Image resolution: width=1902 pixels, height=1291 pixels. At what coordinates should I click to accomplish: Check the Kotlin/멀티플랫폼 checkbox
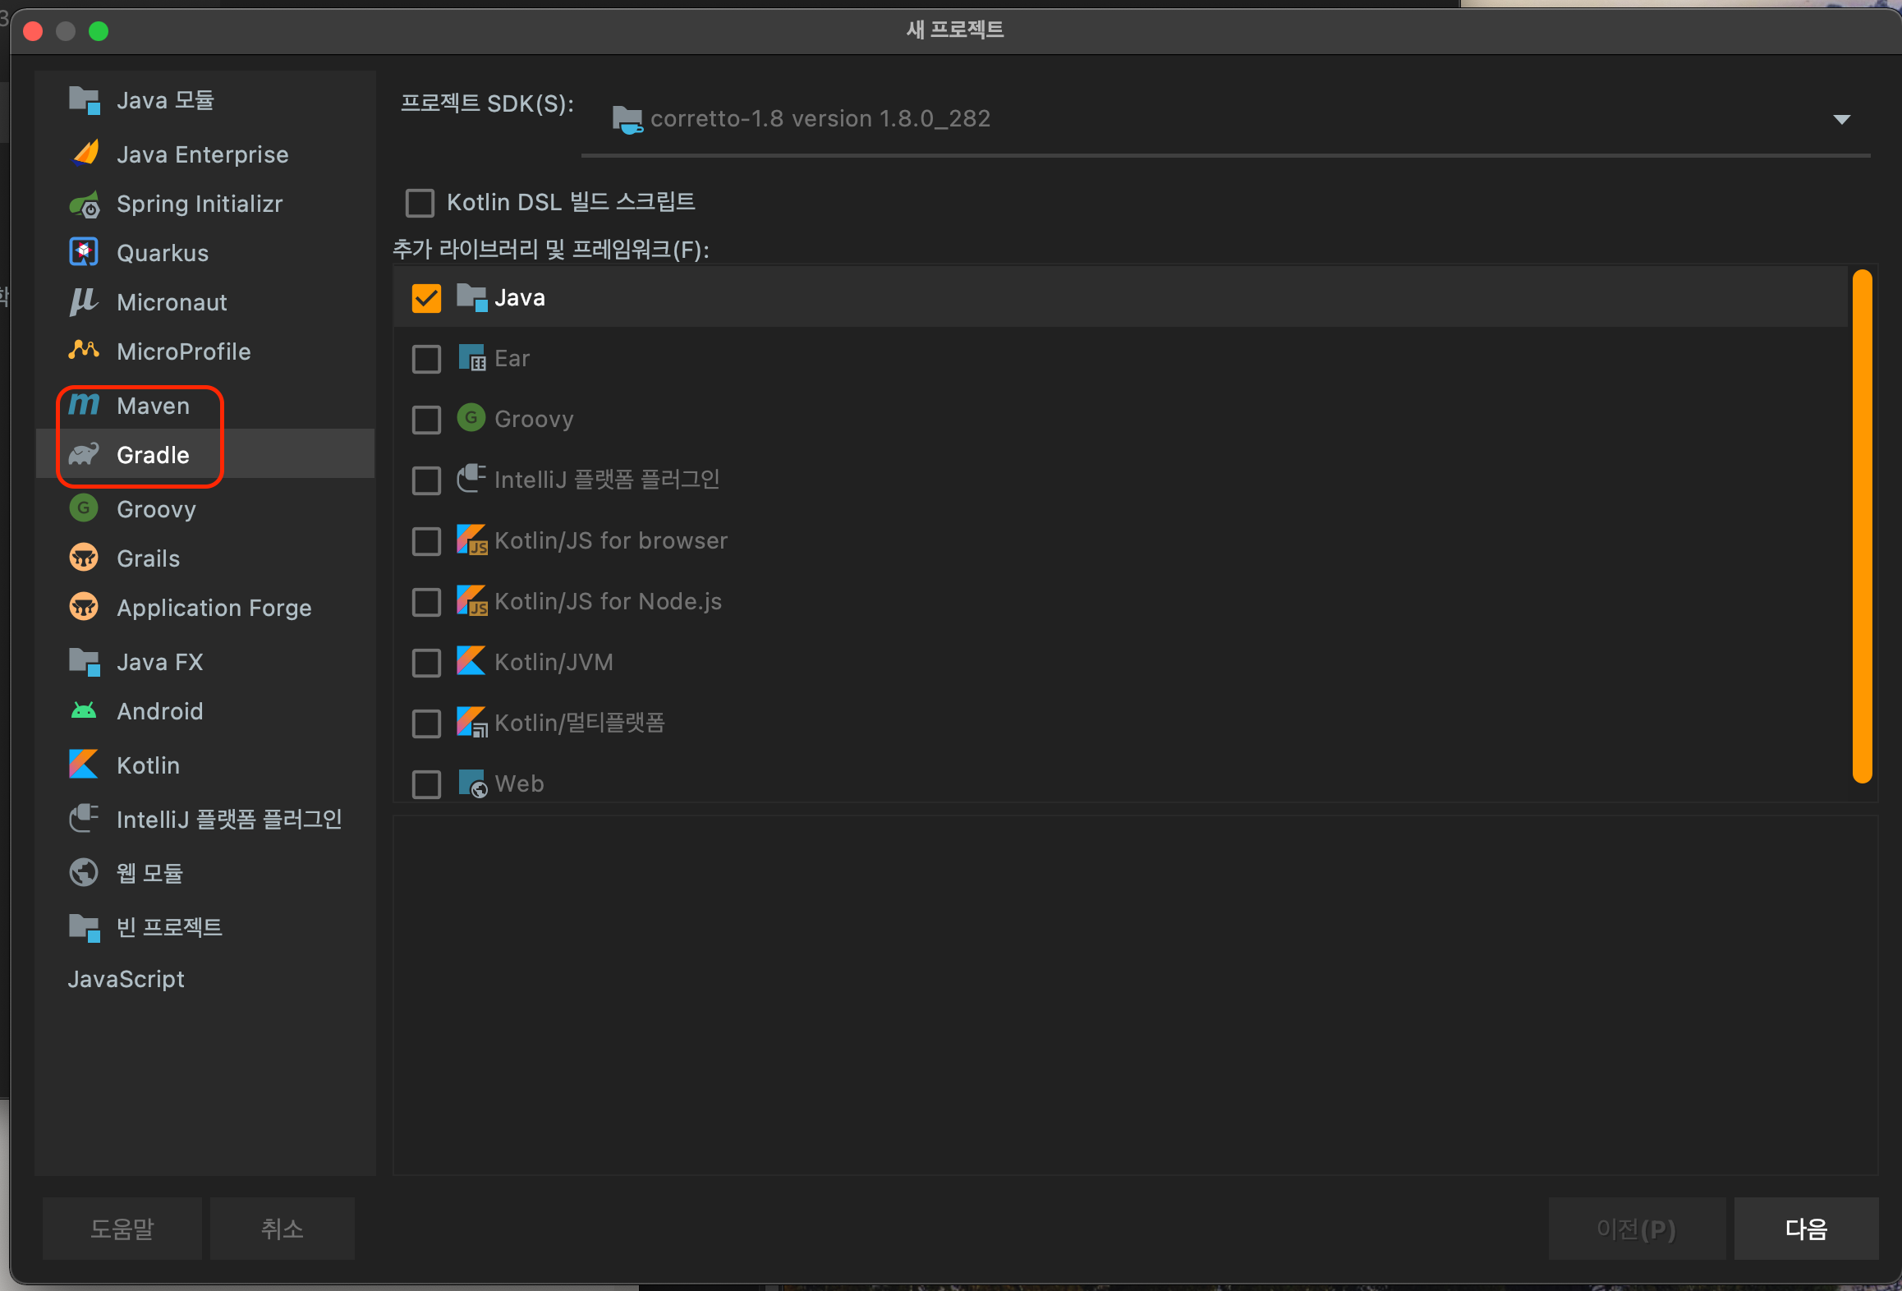click(426, 724)
